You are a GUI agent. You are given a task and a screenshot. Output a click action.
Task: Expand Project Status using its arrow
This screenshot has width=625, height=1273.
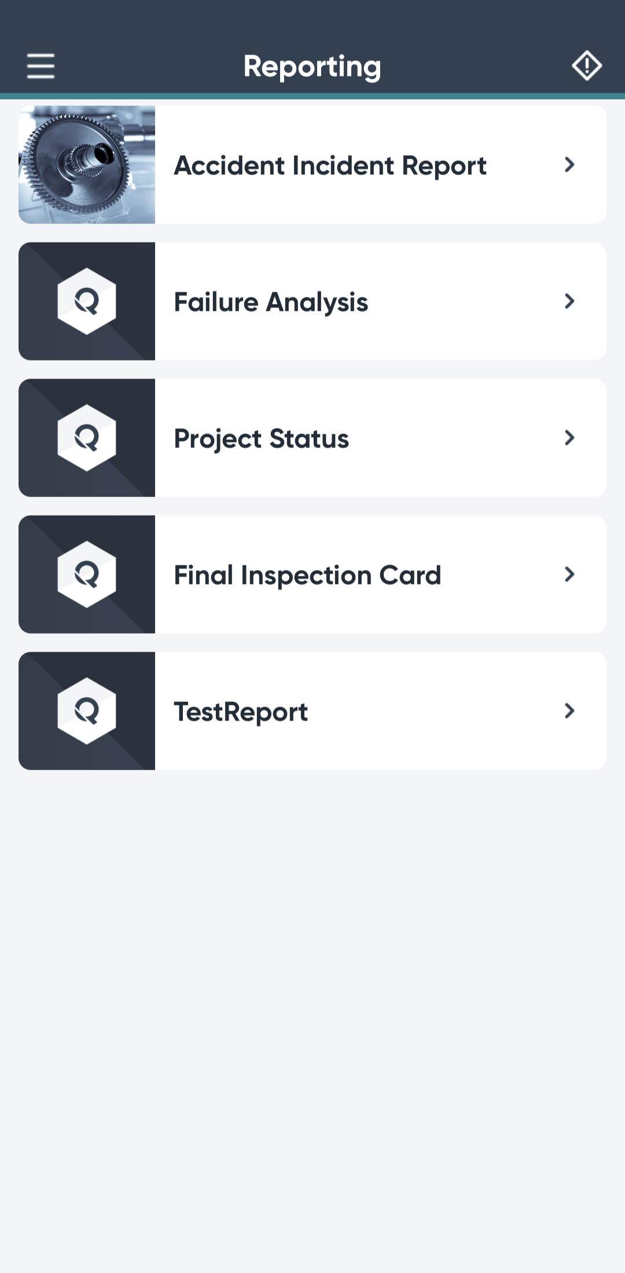(569, 438)
